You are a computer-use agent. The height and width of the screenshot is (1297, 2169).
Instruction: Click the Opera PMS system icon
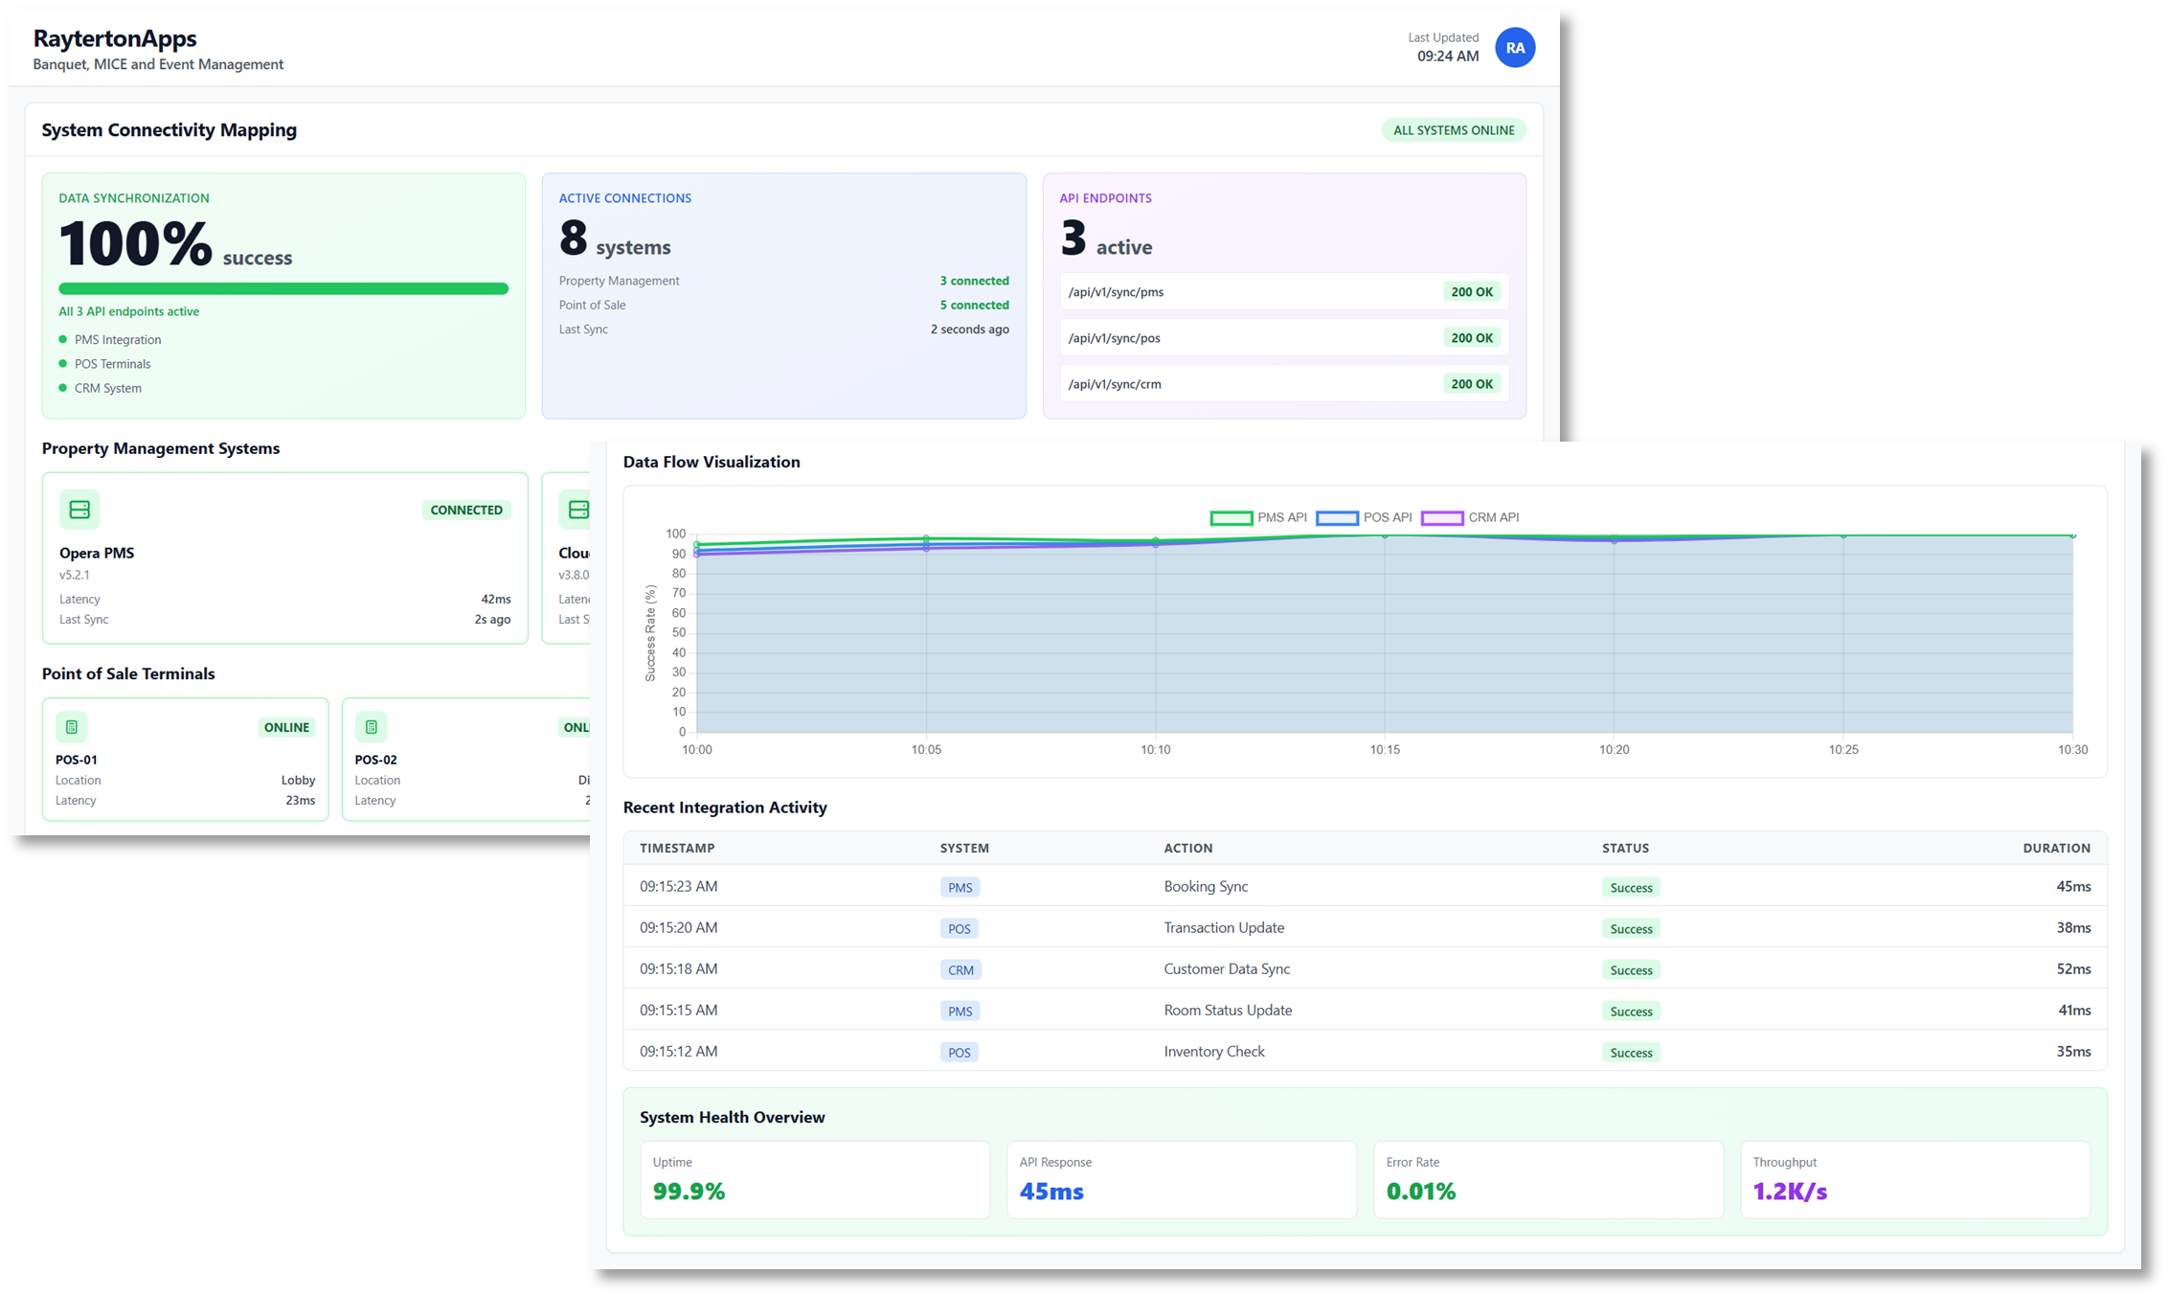pyautogui.click(x=79, y=510)
